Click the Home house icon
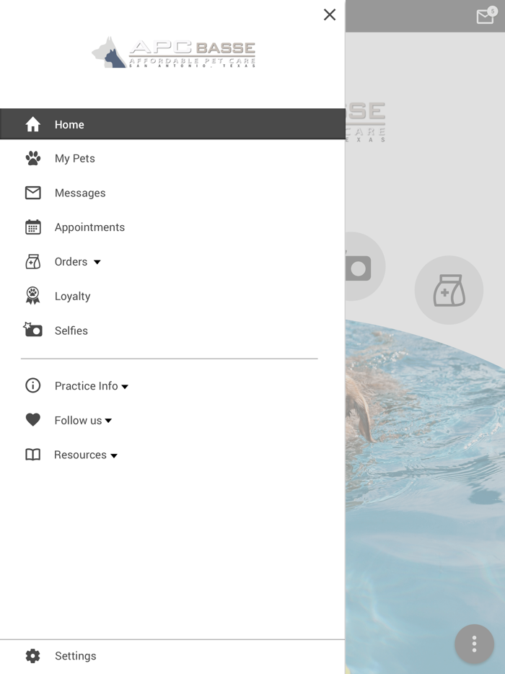Screen dimensions: 505x674 pyautogui.click(x=32, y=124)
